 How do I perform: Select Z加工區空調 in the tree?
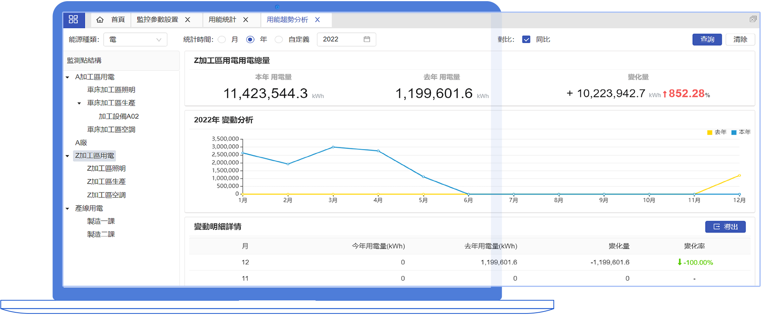pos(106,195)
